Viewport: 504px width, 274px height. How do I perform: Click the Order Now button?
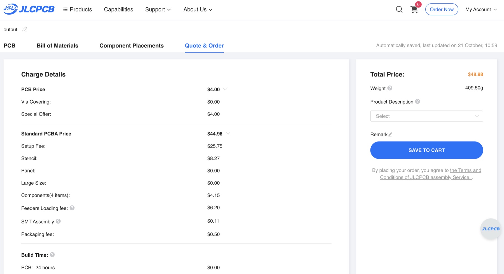pos(442,9)
